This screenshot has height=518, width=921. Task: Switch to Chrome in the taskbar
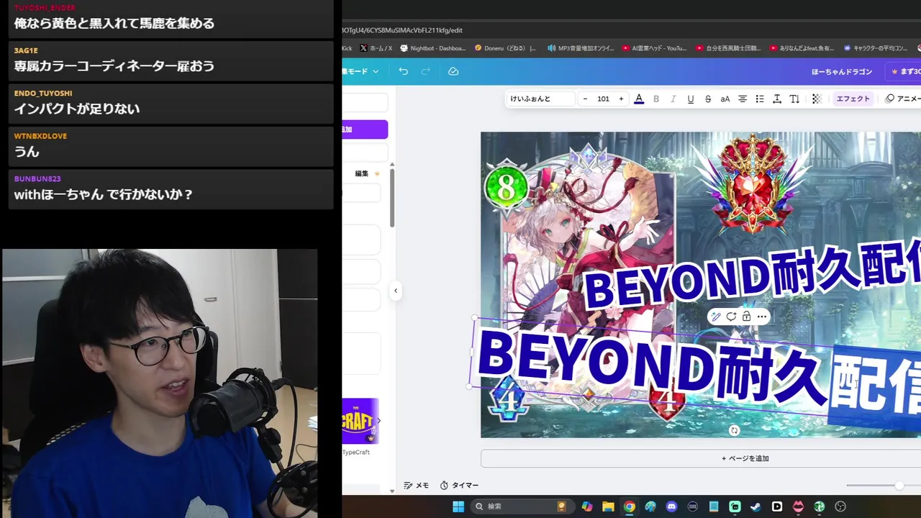(x=630, y=506)
